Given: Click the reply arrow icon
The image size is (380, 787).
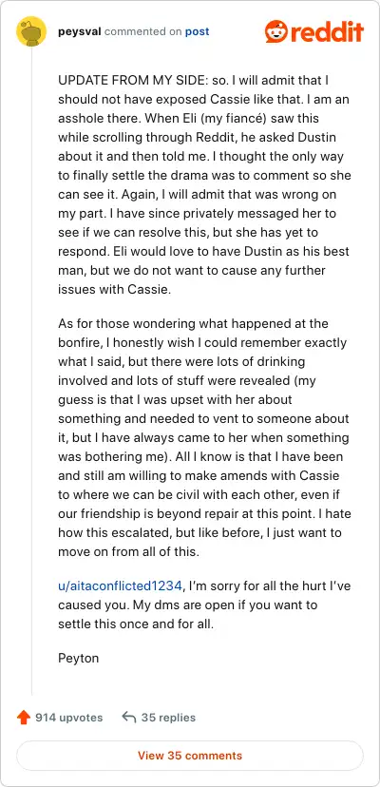Looking at the screenshot, I should click(129, 718).
